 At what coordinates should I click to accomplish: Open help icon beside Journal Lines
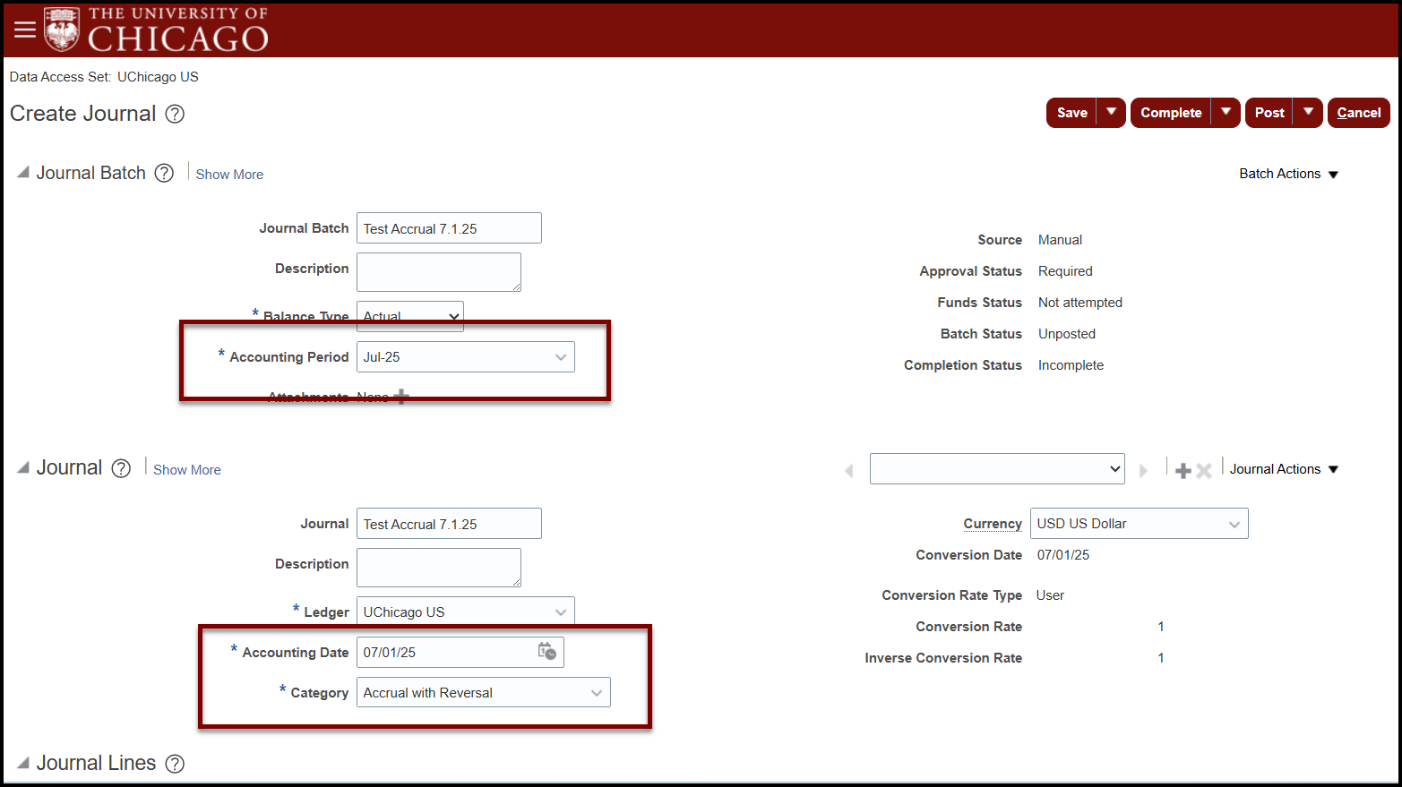(x=176, y=764)
